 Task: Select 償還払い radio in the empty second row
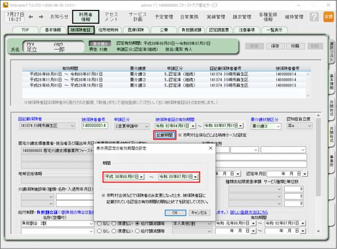point(114,231)
